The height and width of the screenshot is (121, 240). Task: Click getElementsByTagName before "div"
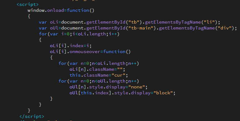coord(187,28)
